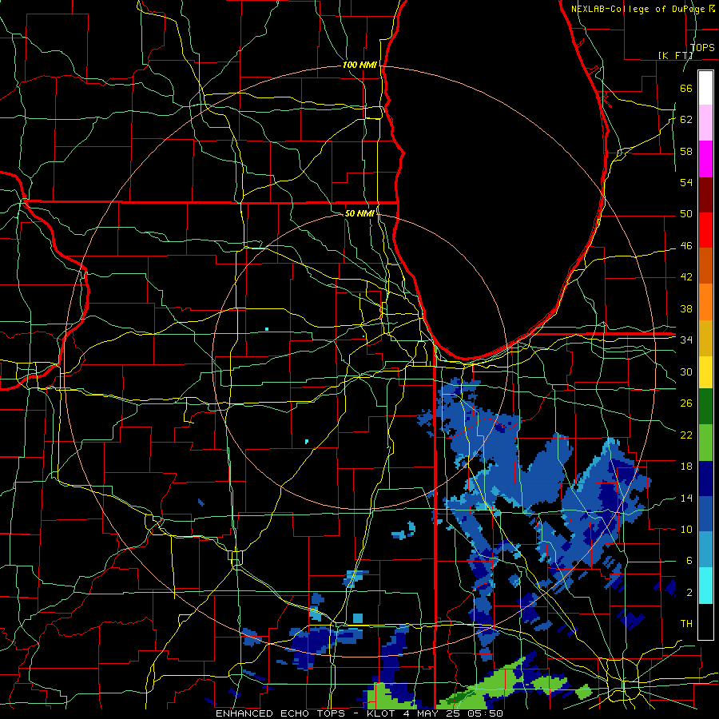Click the legend value '22'

pyautogui.click(x=686, y=435)
